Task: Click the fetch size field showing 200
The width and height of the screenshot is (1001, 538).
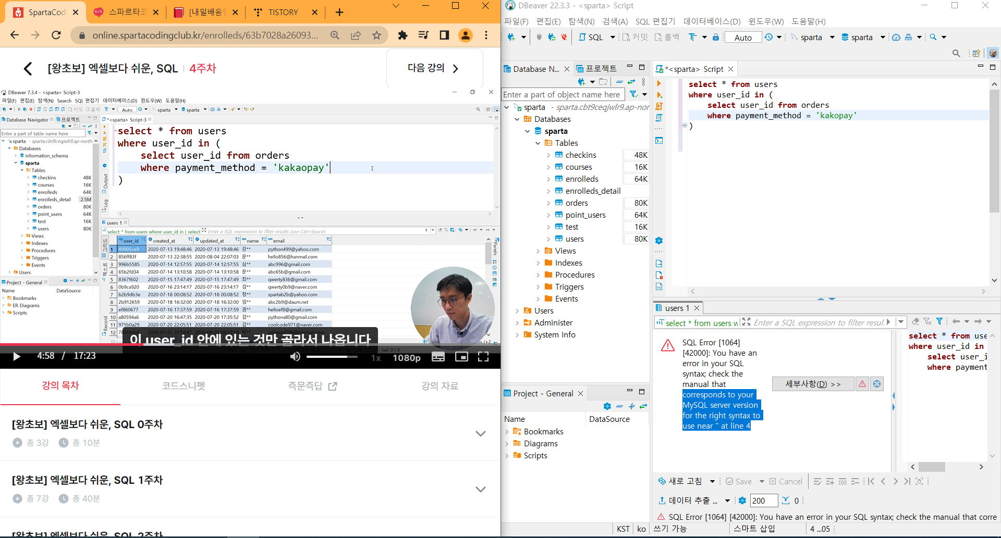Action: [x=763, y=501]
